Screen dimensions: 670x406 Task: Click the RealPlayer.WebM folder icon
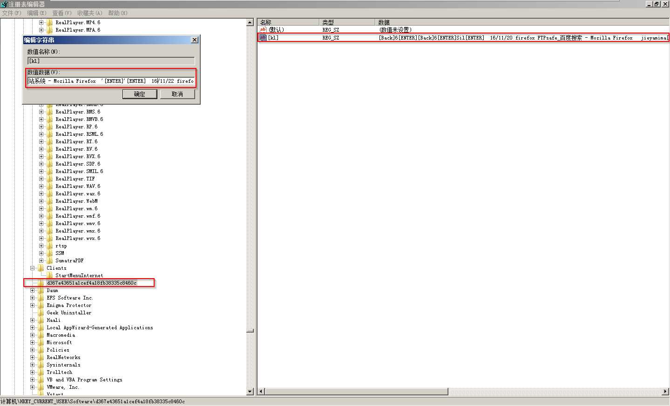coord(50,201)
